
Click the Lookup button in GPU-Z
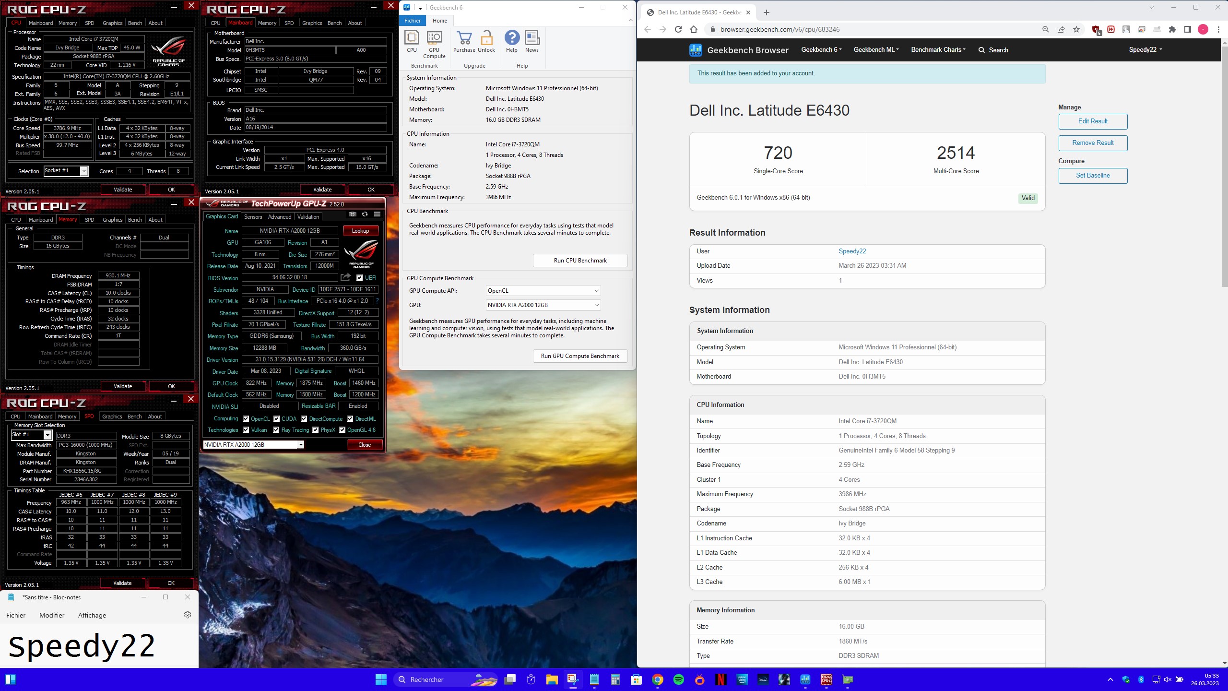361,231
